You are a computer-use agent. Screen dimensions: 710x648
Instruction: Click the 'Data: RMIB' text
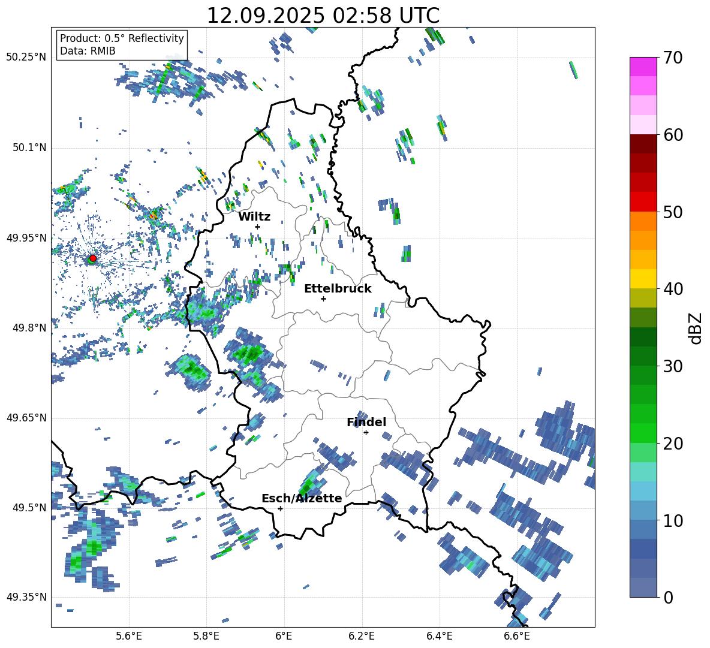point(88,51)
